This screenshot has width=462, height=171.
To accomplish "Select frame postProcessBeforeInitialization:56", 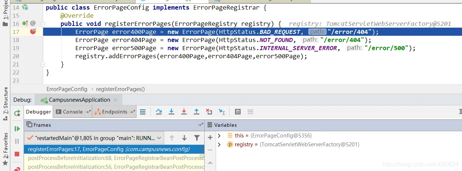I will pyautogui.click(x=114, y=167).
